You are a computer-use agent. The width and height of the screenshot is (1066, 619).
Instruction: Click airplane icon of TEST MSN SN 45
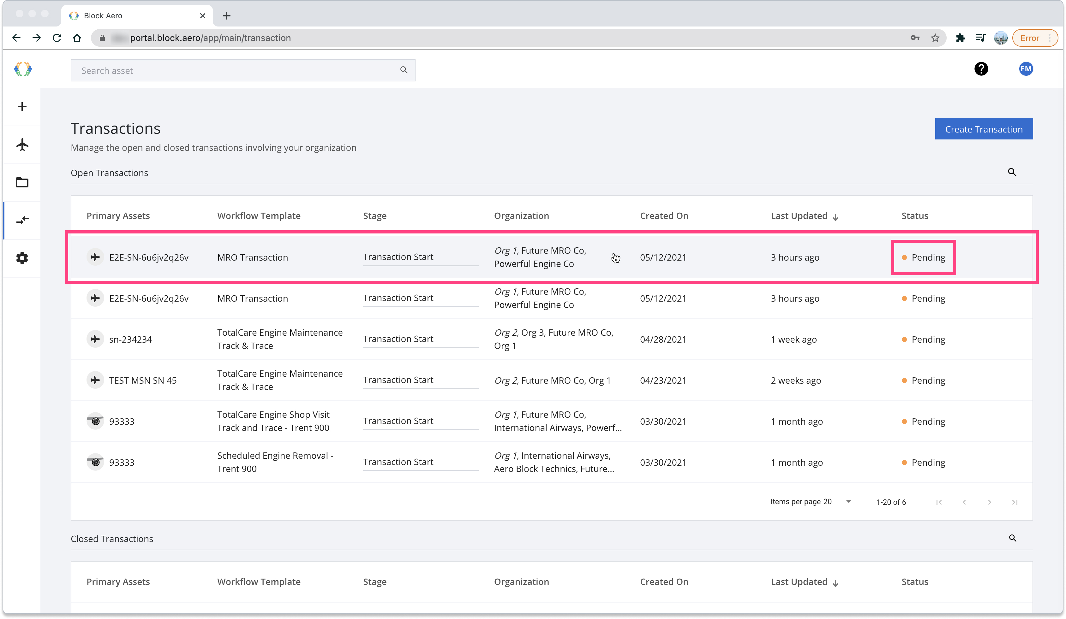pos(95,380)
